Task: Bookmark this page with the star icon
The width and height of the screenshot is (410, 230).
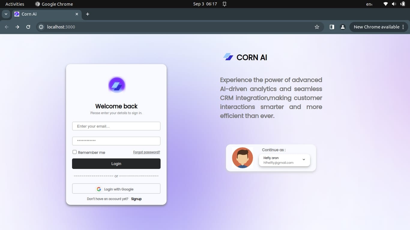Action: (317, 27)
